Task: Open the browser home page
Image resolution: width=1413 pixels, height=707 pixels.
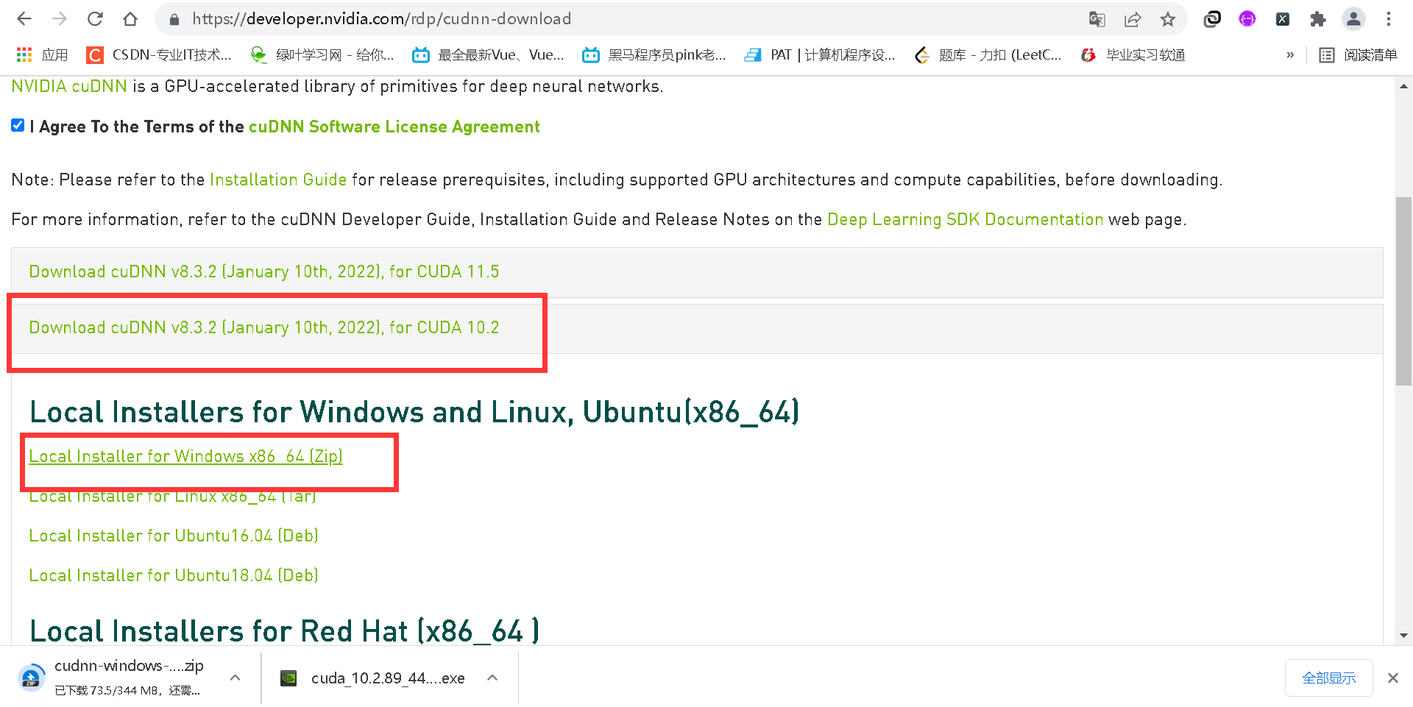Action: click(x=130, y=19)
